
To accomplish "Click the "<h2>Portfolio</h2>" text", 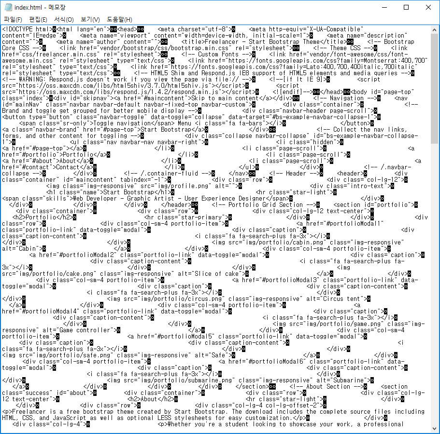I will [x=43, y=217].
